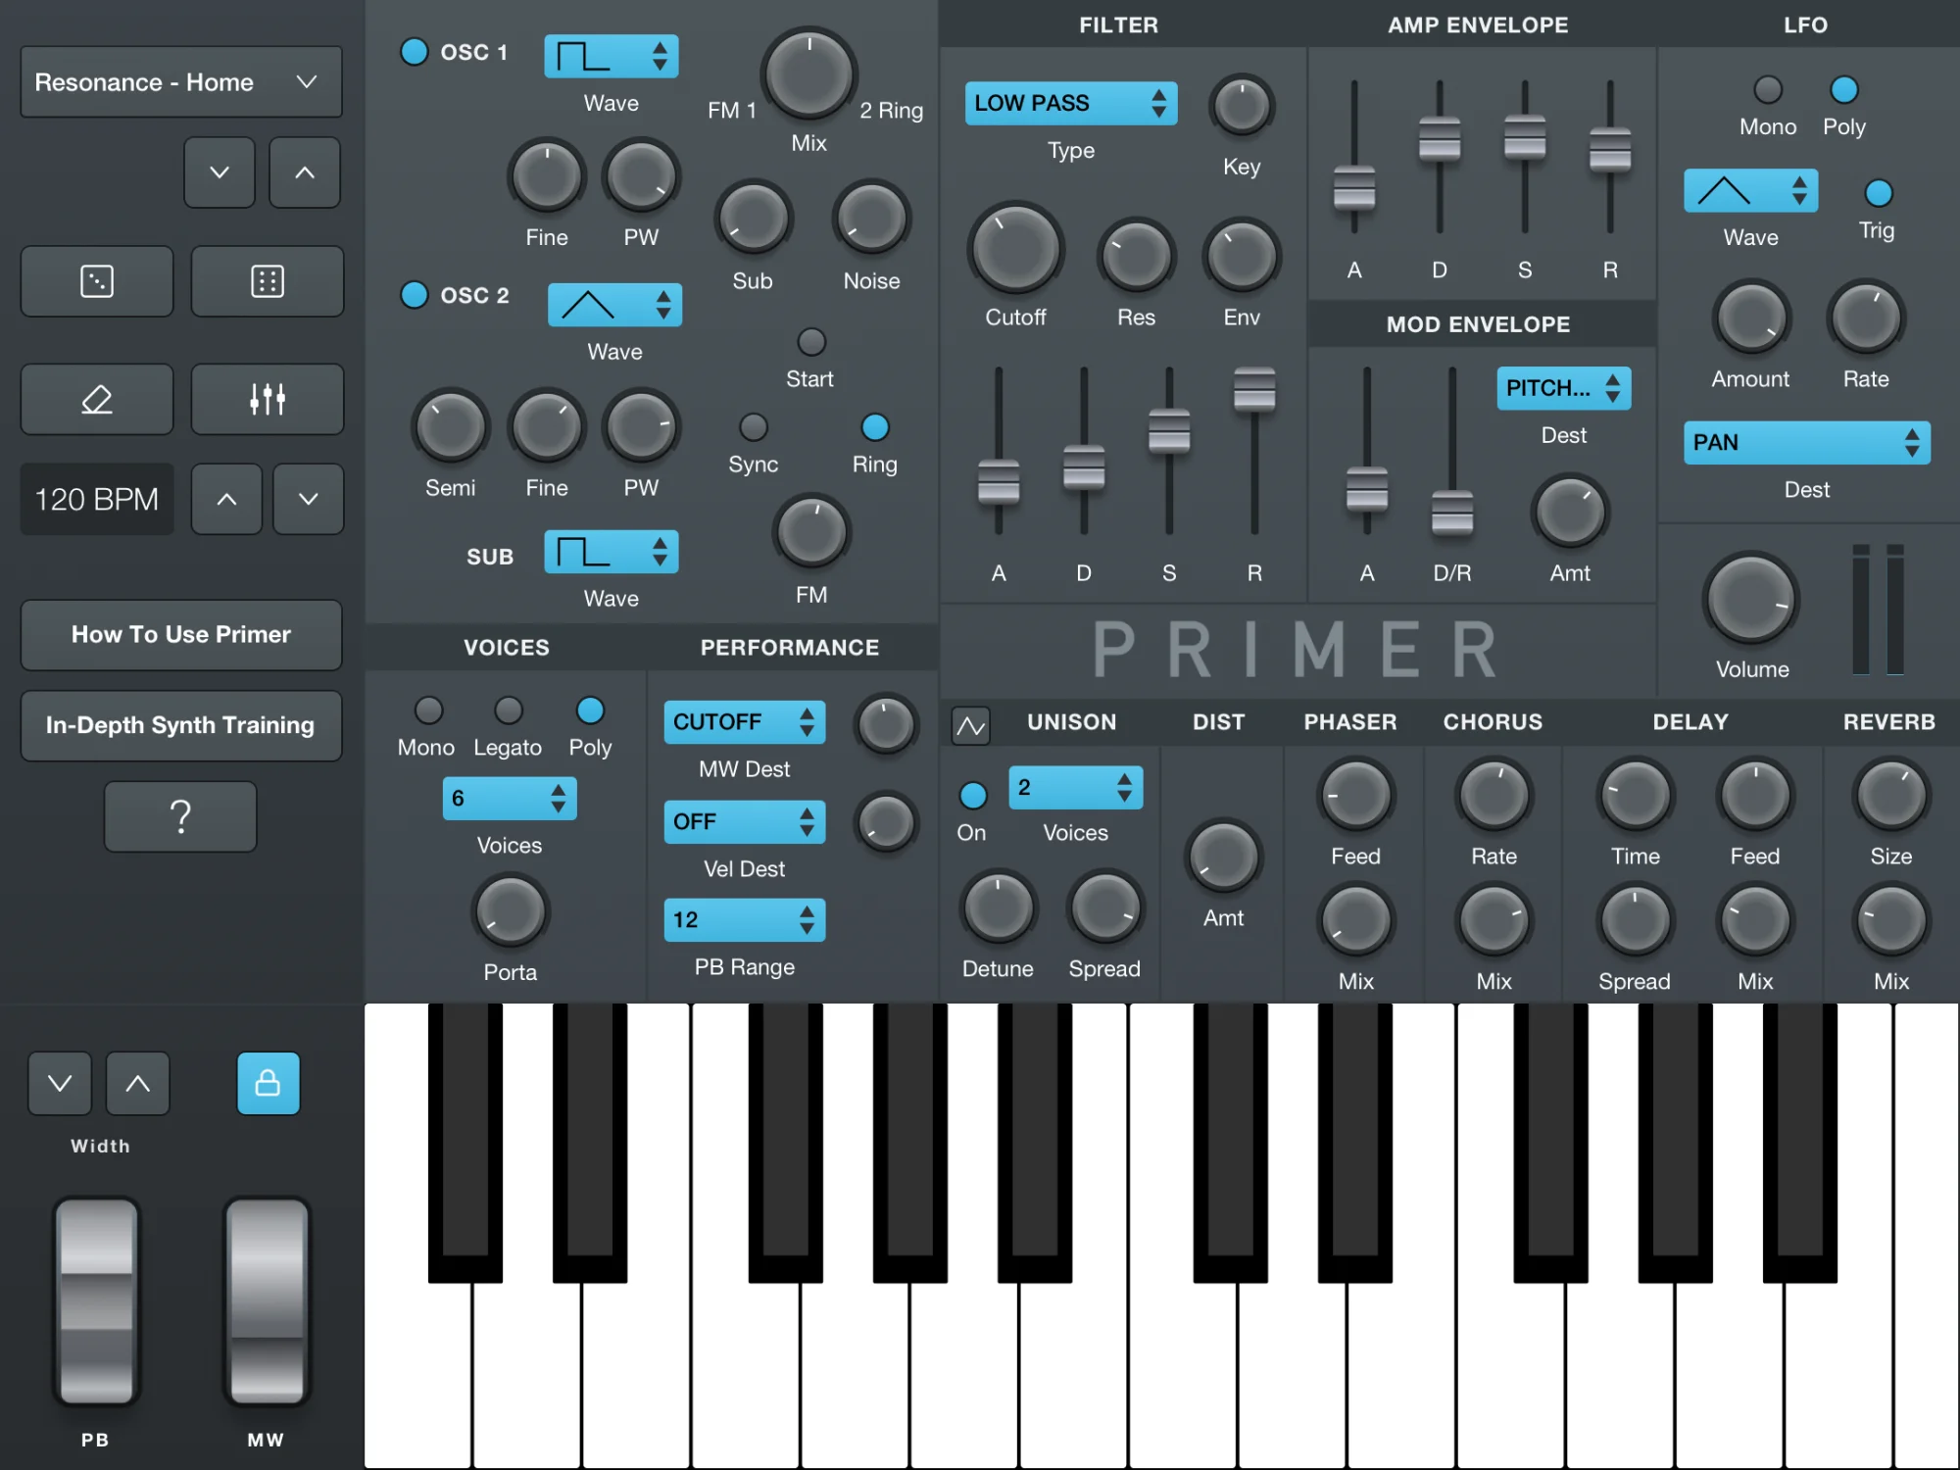Click the master Volume knob
The height and width of the screenshot is (1470, 1960).
pyautogui.click(x=1751, y=600)
